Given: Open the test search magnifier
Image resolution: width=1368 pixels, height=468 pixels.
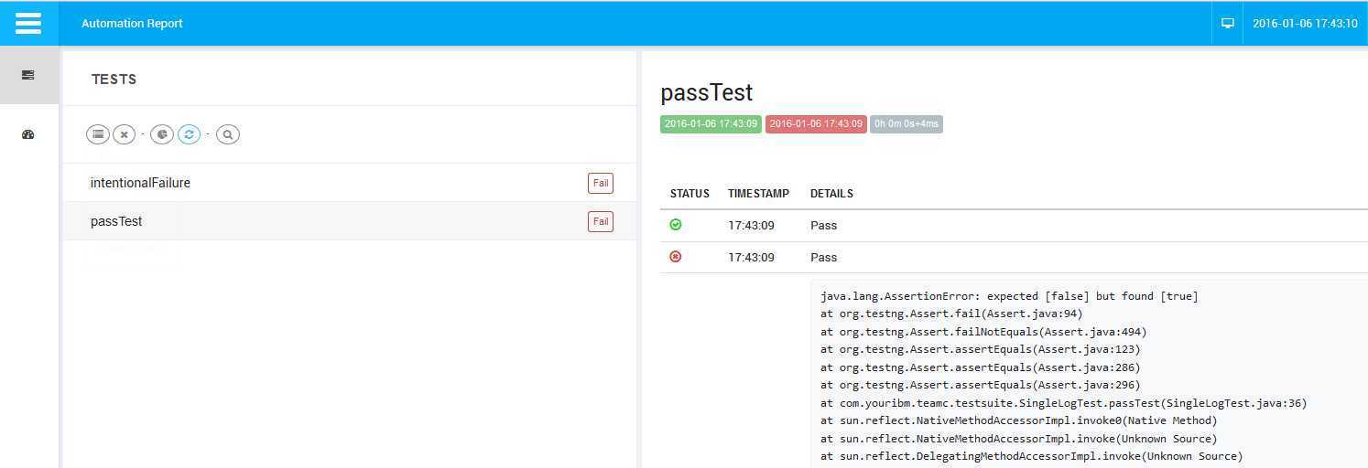Looking at the screenshot, I should [228, 134].
